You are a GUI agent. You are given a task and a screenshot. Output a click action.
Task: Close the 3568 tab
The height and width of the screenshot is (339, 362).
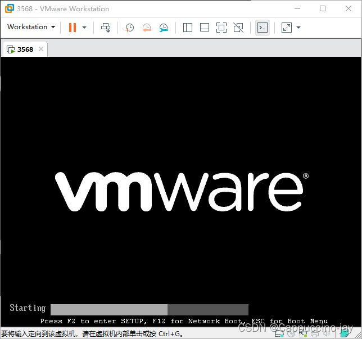coord(41,49)
